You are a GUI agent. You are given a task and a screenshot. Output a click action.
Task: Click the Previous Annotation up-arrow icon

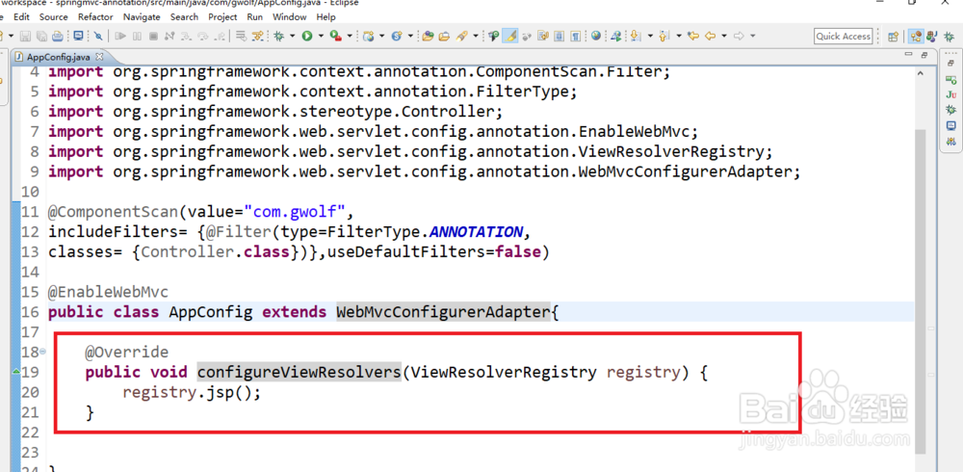click(664, 37)
